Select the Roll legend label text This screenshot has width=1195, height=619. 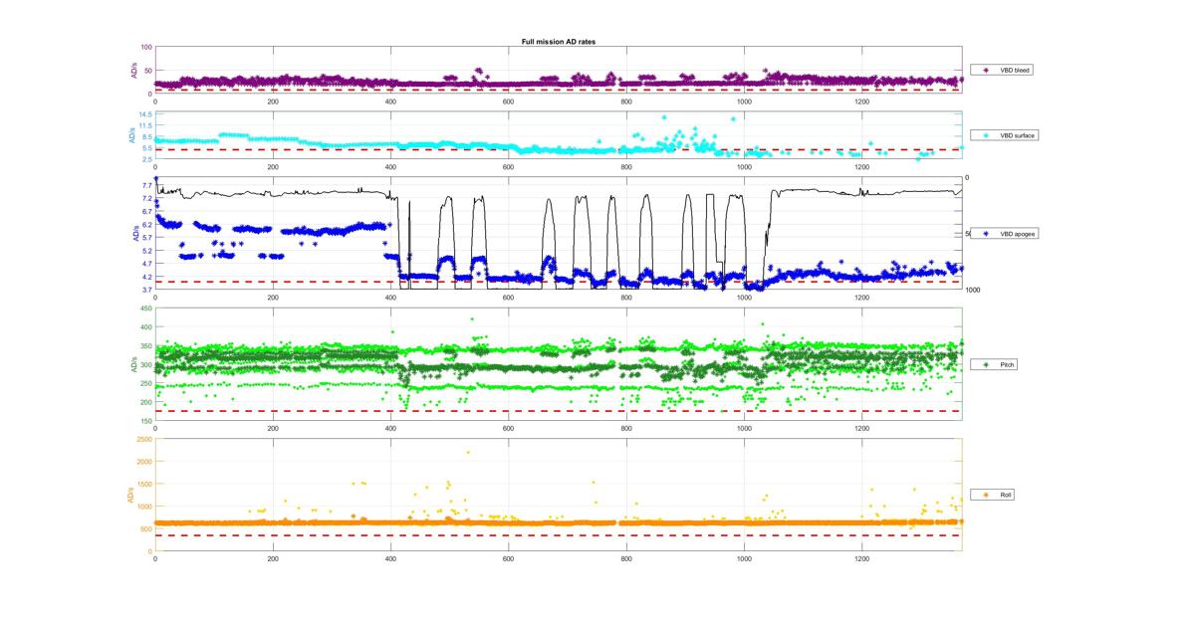tap(1006, 495)
